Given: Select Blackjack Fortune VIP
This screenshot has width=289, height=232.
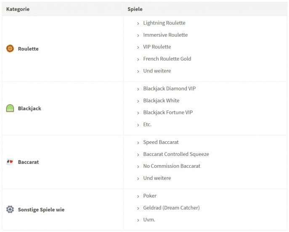Looking at the screenshot, I should pos(168,112).
